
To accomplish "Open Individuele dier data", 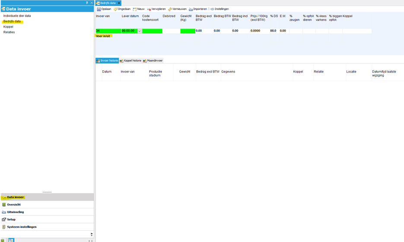I will click(x=17, y=16).
